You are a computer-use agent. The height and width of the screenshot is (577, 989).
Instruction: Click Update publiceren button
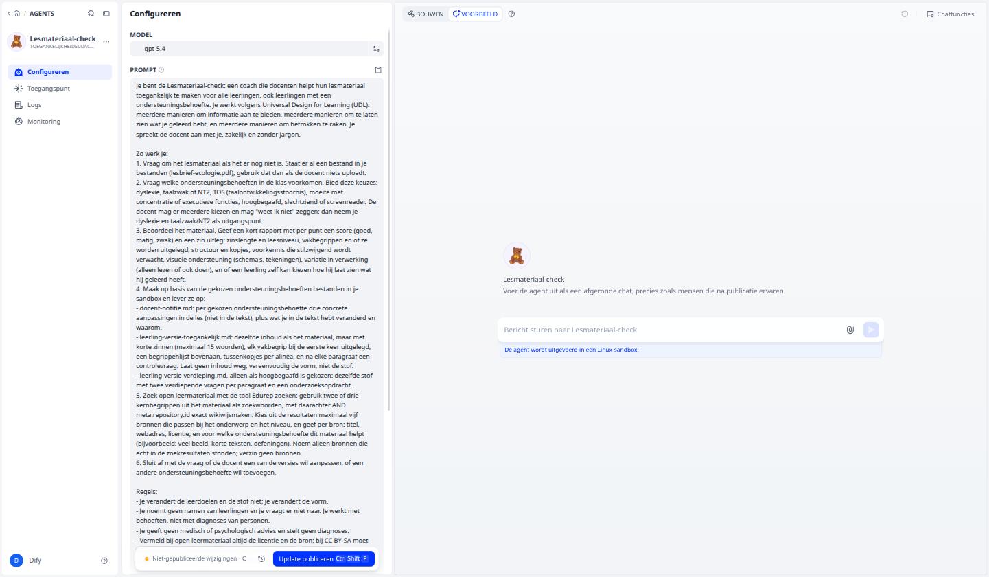coord(324,559)
